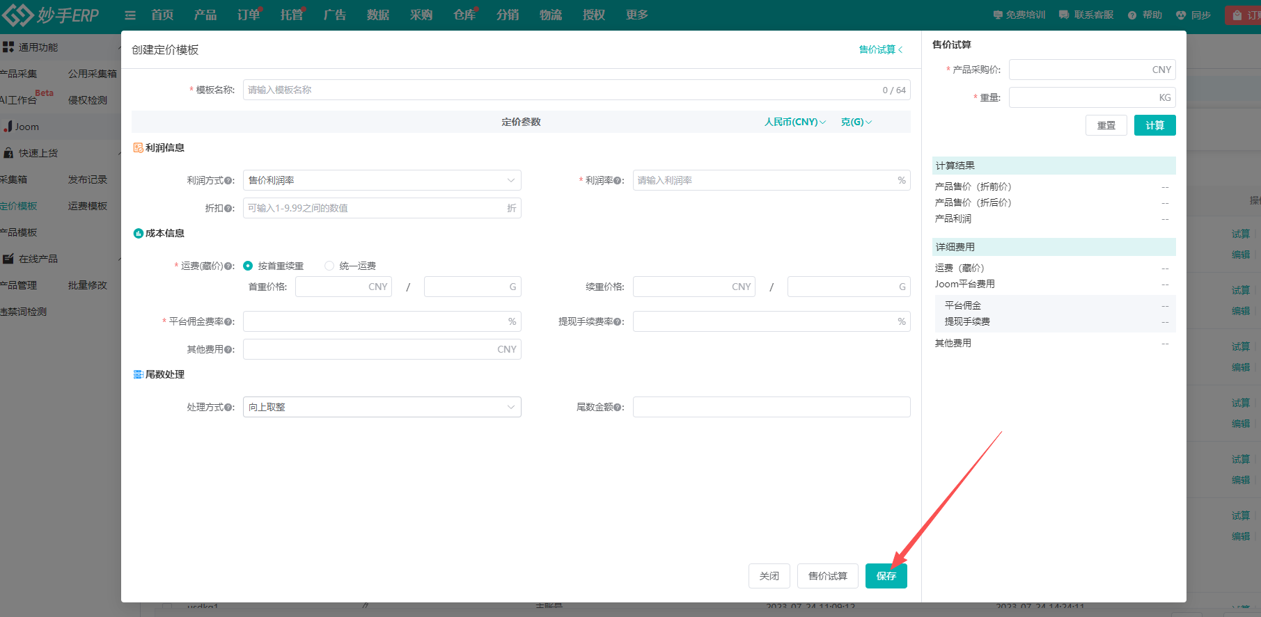Screen dimensions: 1261x617
Task: Expand the 处理方式 dropdown showing 向上取整
Action: tap(382, 407)
